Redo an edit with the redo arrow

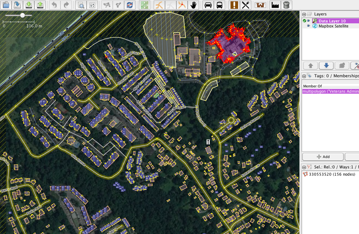click(x=66, y=5)
